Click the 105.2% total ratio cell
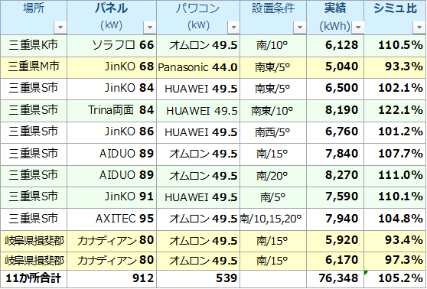Image resolution: width=427 pixels, height=289 pixels. (x=395, y=279)
